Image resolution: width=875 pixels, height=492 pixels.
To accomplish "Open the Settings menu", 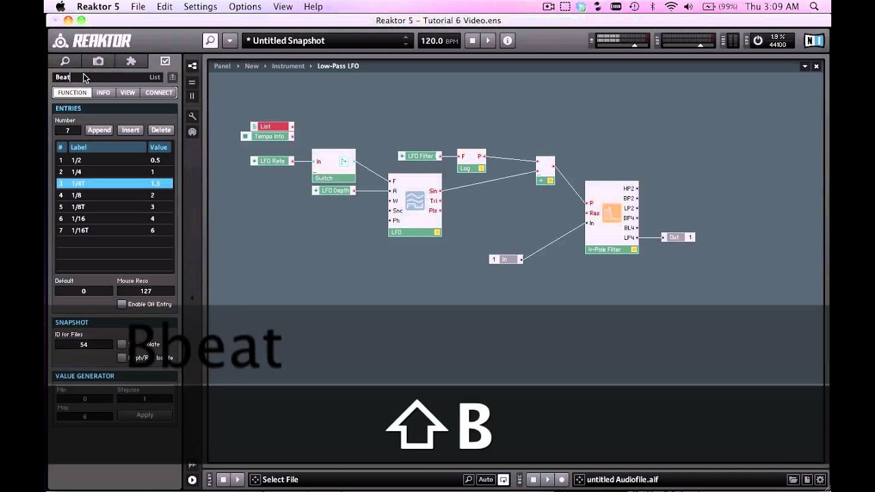I will 200,6.
